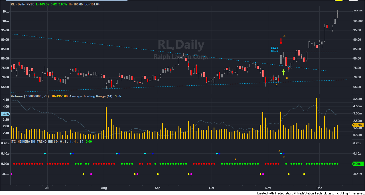Select the orange 'A' annotation on price chart
Viewport: 365px width, 195px height.
coord(284,36)
